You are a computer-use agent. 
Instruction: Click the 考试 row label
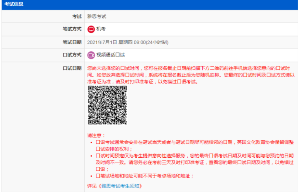point(77,17)
